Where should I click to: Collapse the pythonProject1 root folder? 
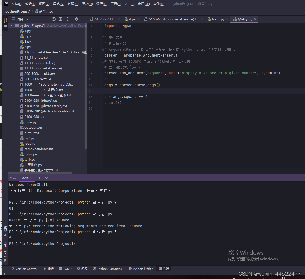point(11,25)
